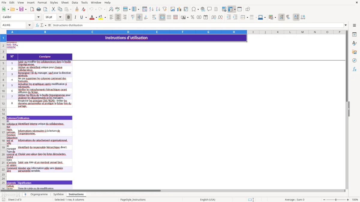This screenshot has width=360, height=202.
Task: Toggle Align Left
Action: tap(111, 17)
